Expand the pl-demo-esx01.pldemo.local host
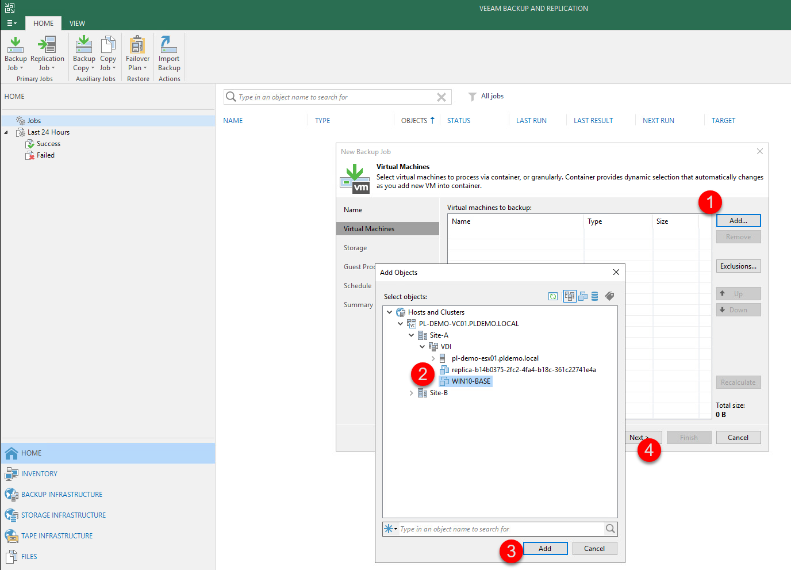The height and width of the screenshot is (570, 791). click(x=433, y=358)
